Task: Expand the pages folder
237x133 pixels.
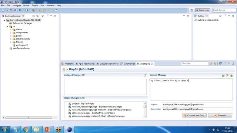Action: pos(11,36)
